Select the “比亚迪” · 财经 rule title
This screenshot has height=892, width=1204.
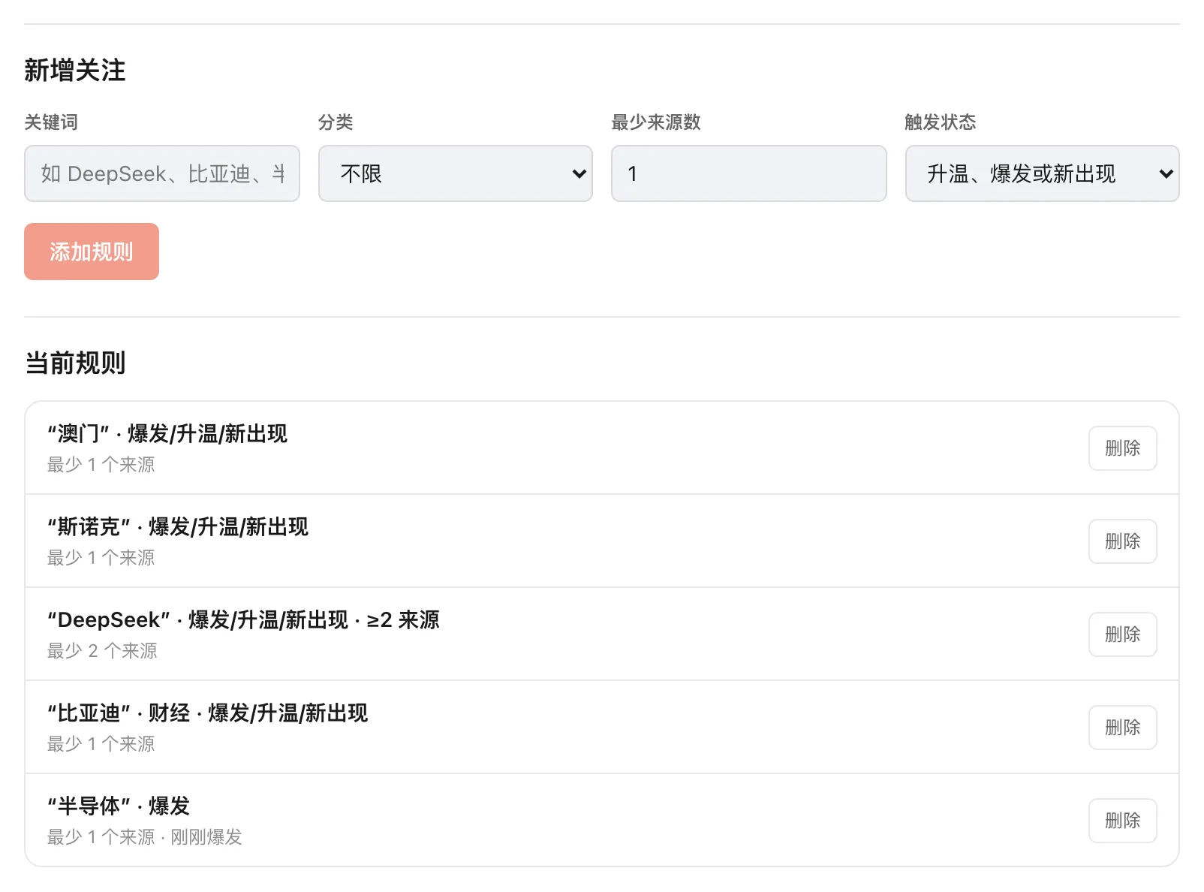coord(207,713)
